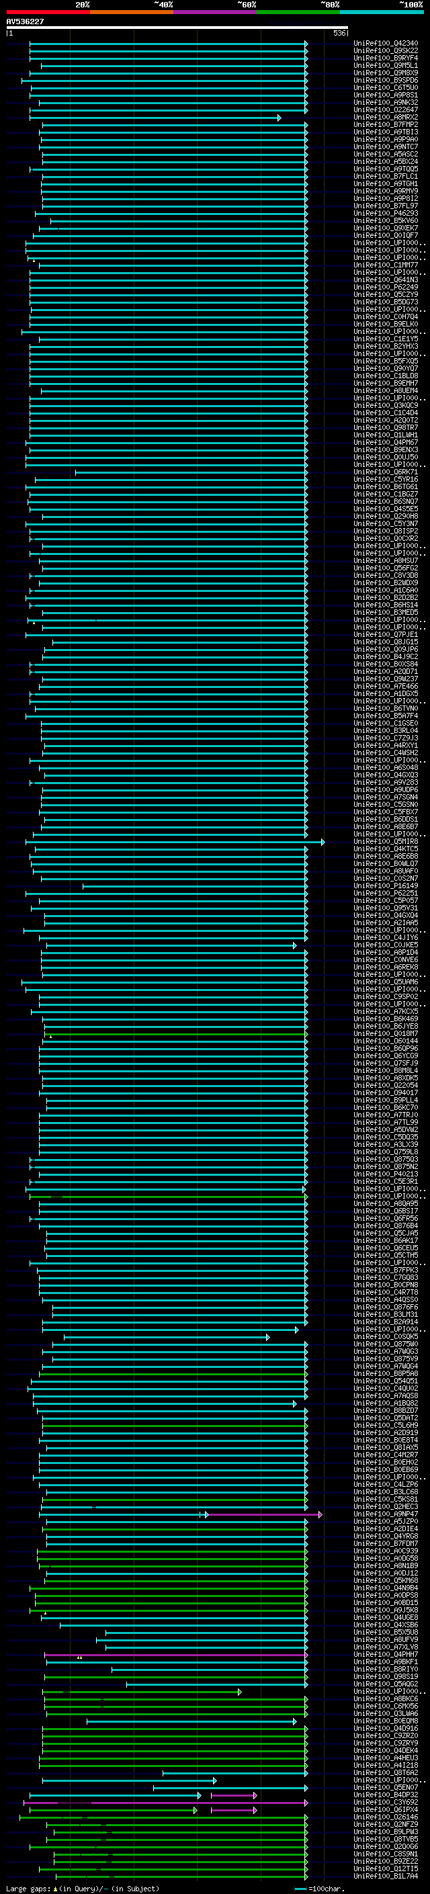Select the label UniRef100_A9RMV9
The image size is (430, 1894).
pos(385,191)
